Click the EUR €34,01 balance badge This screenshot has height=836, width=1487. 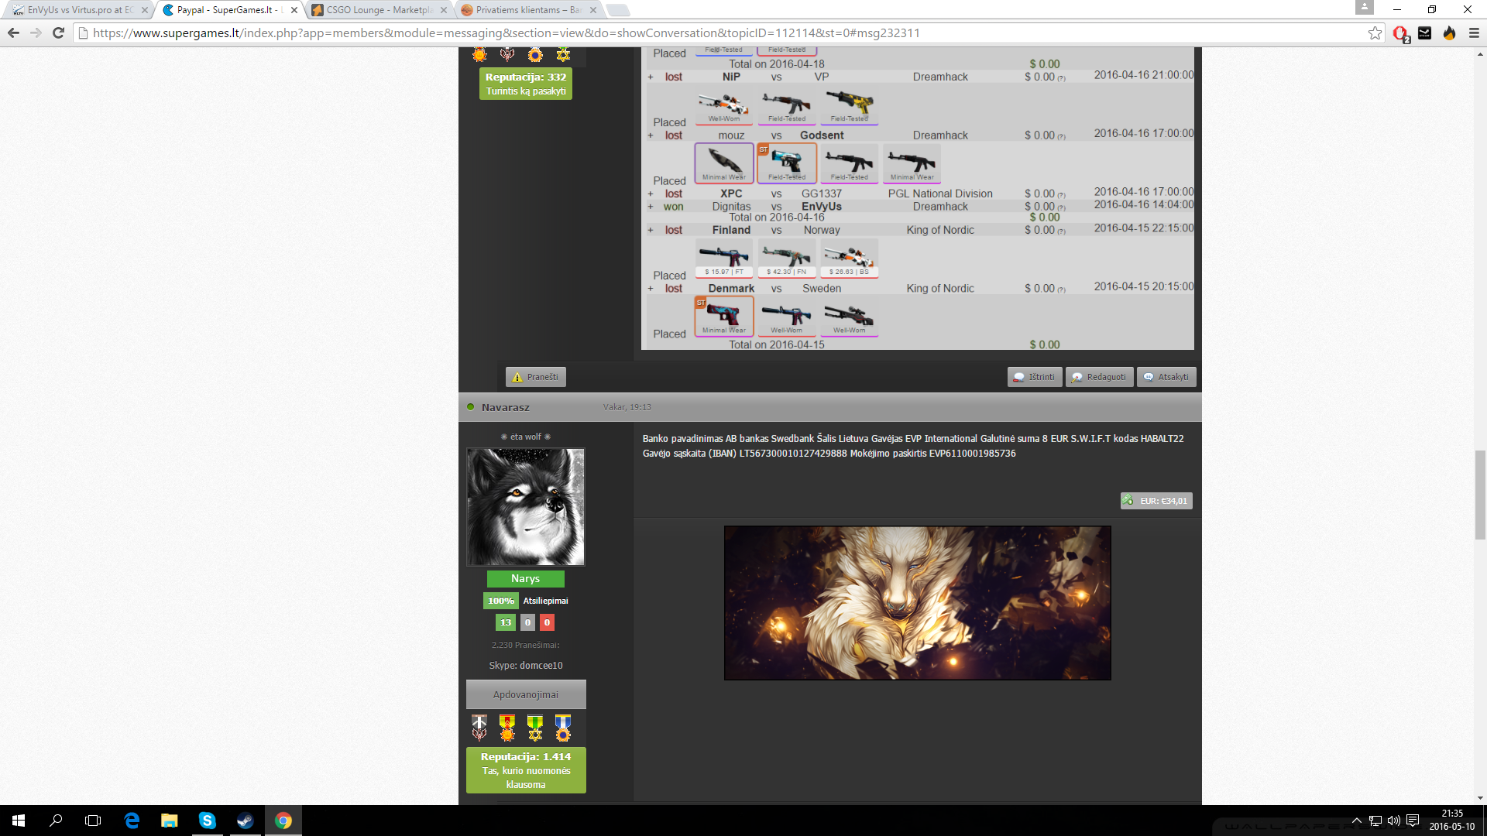(x=1156, y=501)
